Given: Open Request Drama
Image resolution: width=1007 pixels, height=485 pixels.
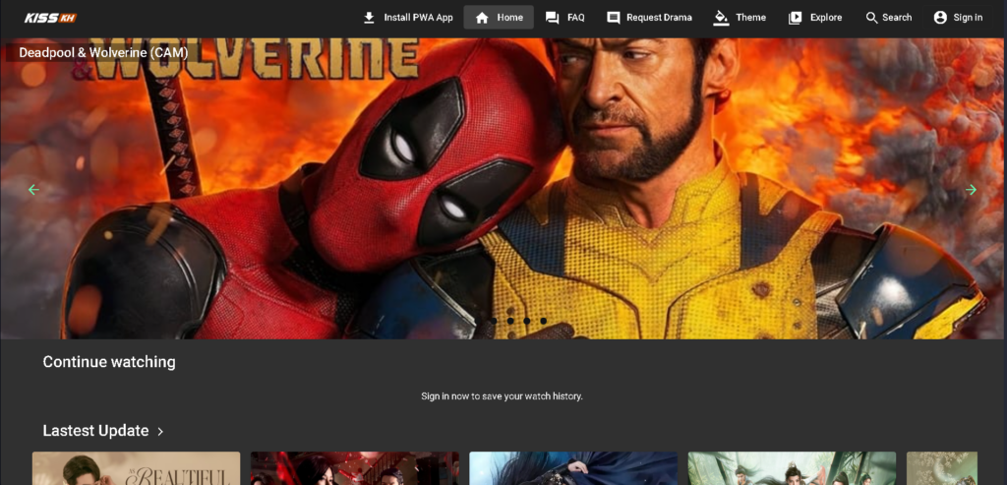Looking at the screenshot, I should tap(649, 18).
